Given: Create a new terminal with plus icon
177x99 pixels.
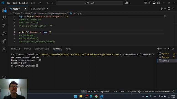Looking at the screenshot, I should 158,49.
